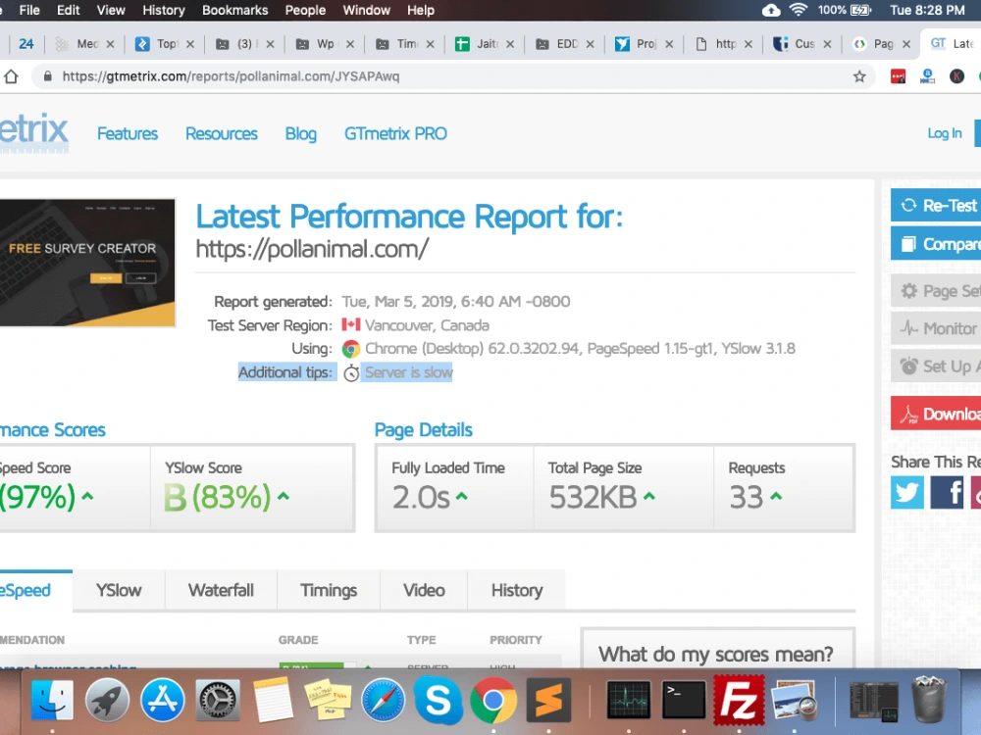The image size is (981, 735).
Task: Open Activity Monitor in the dock
Action: tap(629, 700)
